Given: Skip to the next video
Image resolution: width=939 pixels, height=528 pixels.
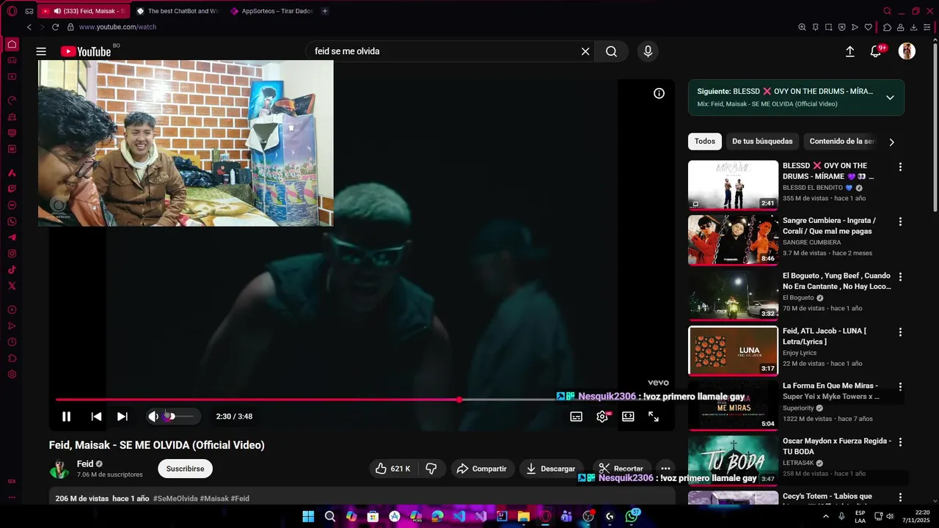Looking at the screenshot, I should [x=123, y=417].
